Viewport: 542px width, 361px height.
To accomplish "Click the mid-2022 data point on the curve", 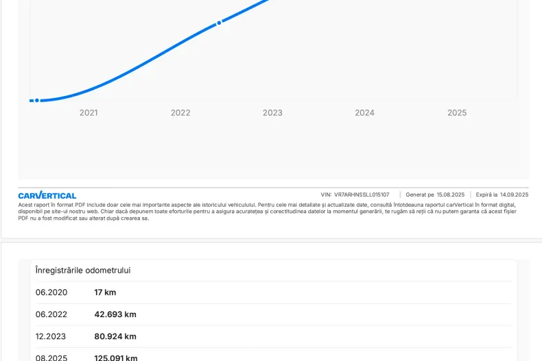I will [219, 23].
